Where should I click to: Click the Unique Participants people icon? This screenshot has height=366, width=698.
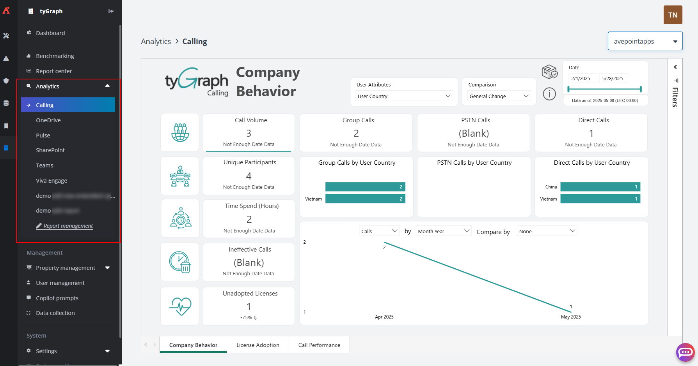(180, 176)
